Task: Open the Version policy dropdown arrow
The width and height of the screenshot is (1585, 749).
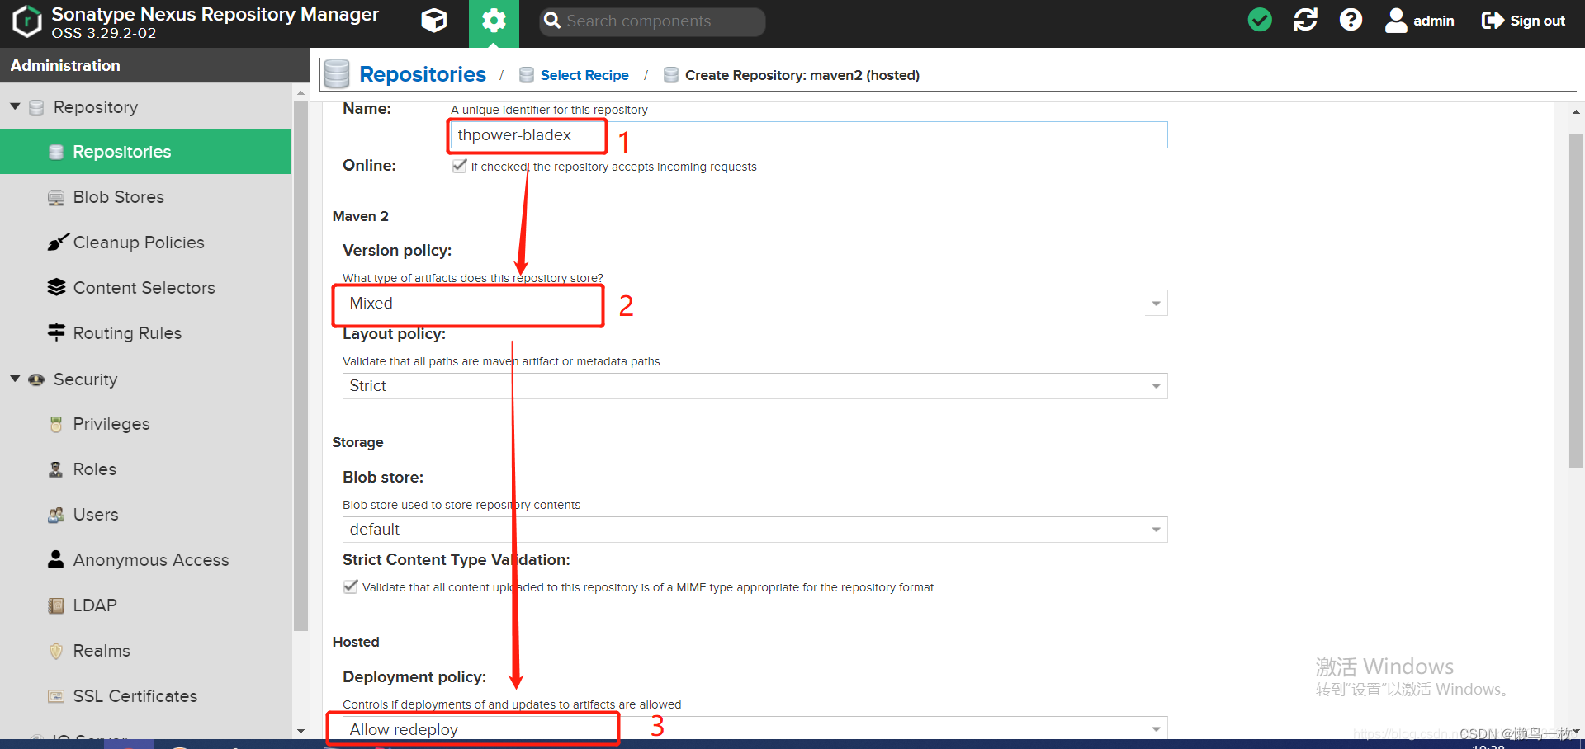Action: point(1156,304)
